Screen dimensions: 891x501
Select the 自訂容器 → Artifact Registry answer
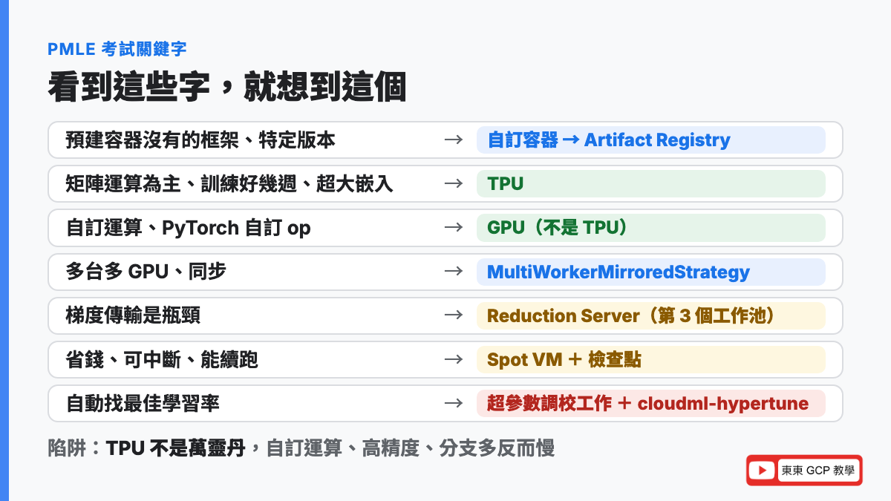(x=651, y=140)
